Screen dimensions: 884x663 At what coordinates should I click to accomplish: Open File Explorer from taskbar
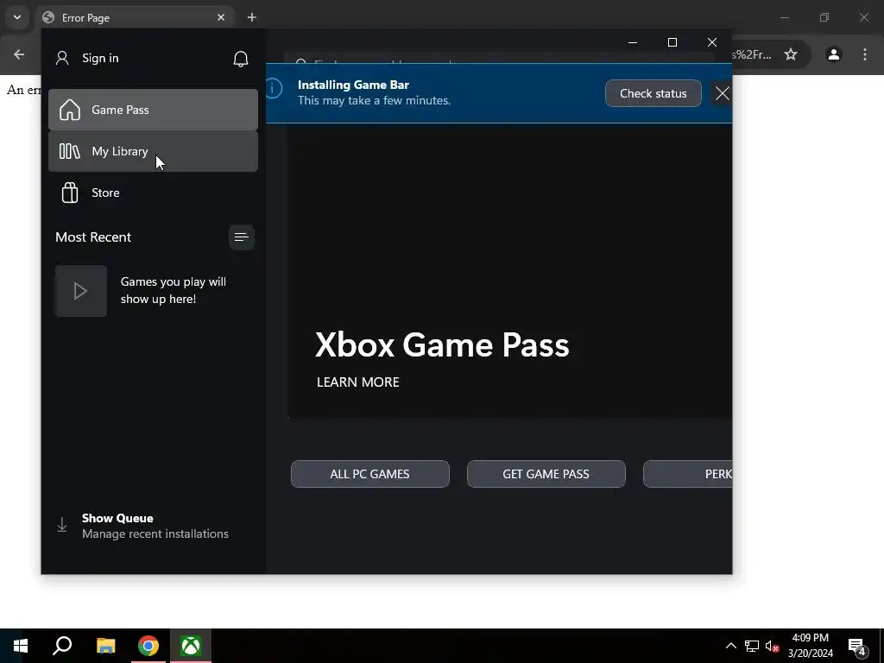tap(106, 646)
